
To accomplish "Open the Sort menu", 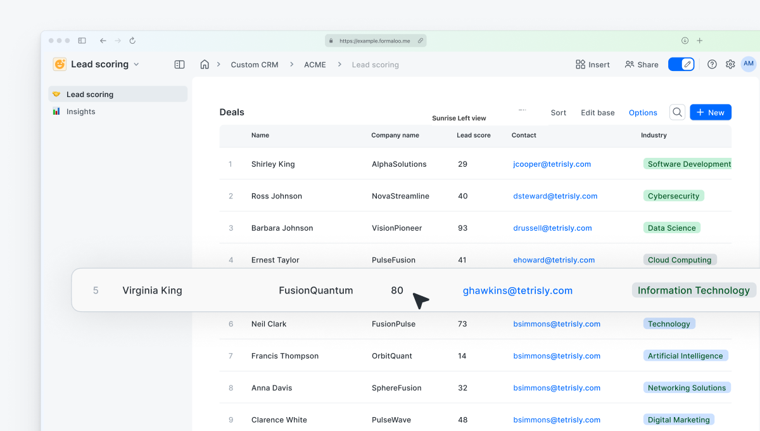I will tap(558, 113).
